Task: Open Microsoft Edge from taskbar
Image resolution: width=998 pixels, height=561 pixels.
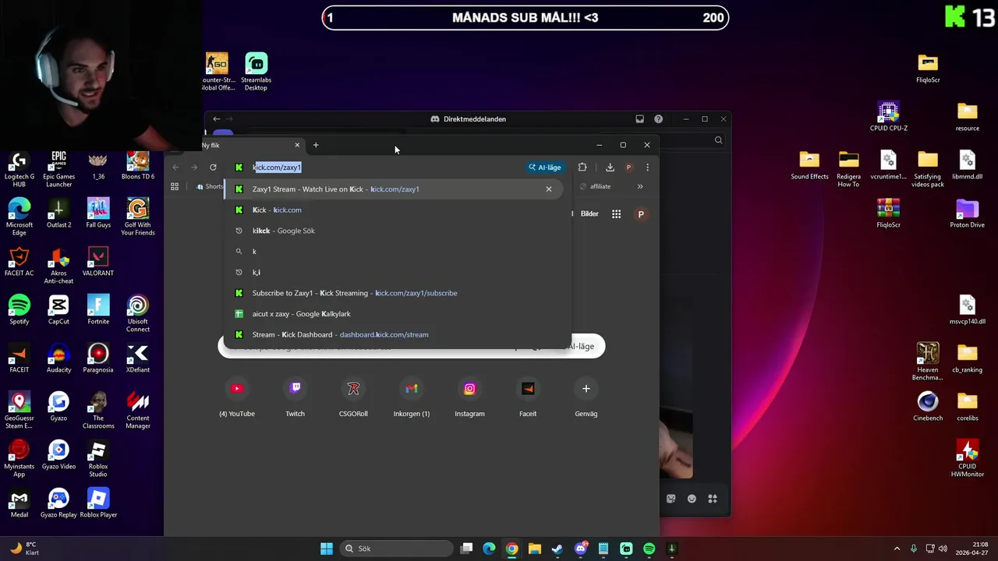Action: pos(489,549)
